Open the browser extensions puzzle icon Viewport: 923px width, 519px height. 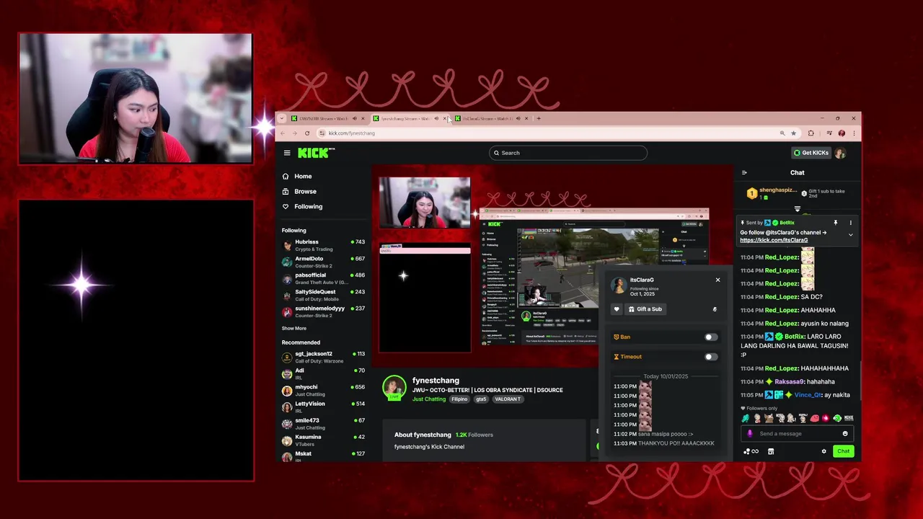811,133
